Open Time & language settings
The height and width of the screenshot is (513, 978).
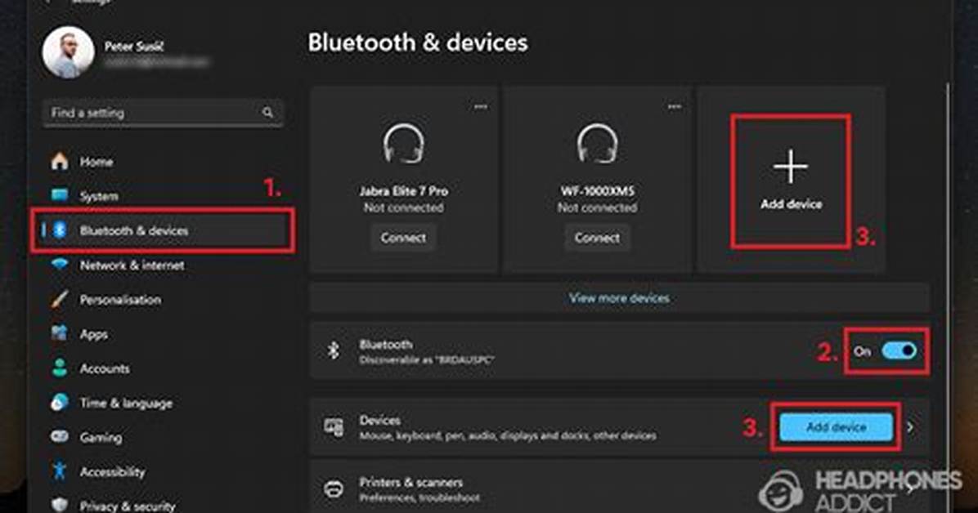click(126, 404)
